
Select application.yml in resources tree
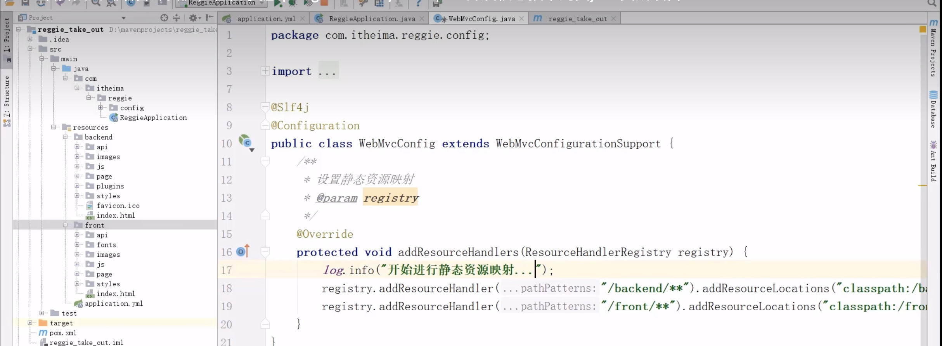[x=114, y=303]
